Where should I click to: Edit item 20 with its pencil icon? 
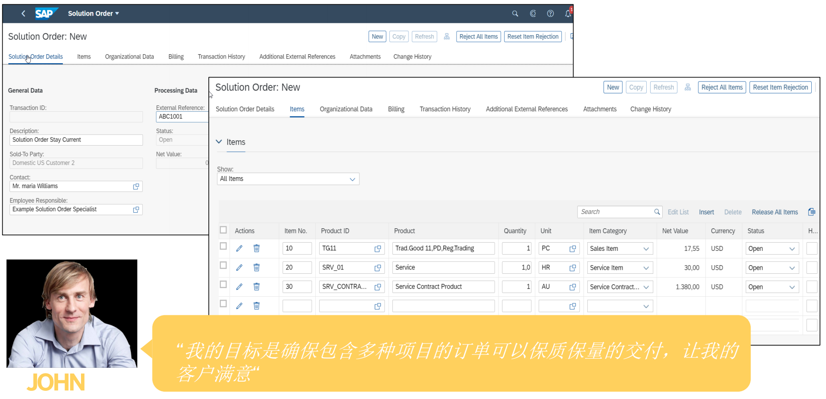tap(239, 267)
